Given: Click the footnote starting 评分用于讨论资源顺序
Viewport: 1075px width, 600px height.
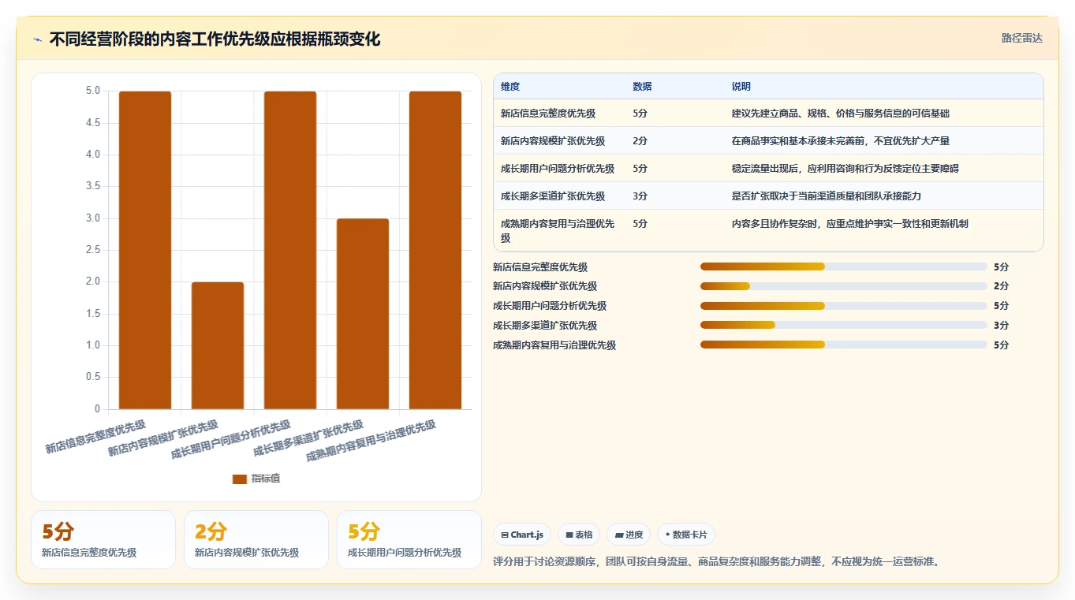Looking at the screenshot, I should point(716,562).
